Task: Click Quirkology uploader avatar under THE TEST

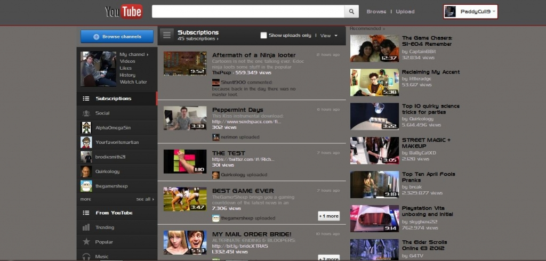Action: (216, 175)
